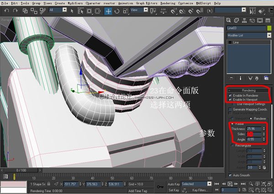Toggle Generate Mapping Coords checkbox

tap(230, 109)
